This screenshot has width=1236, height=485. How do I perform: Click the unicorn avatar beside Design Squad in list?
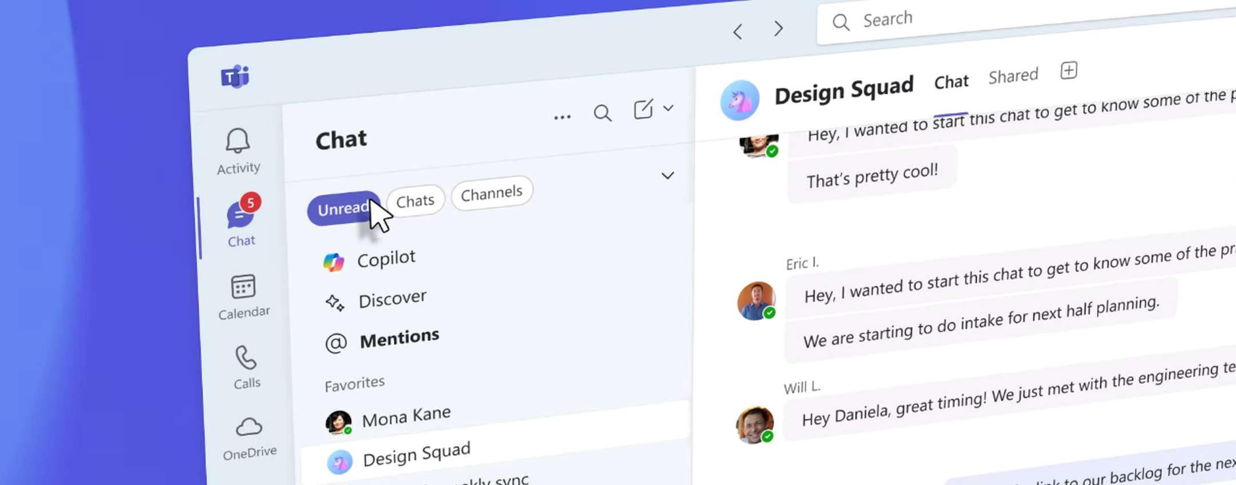pyautogui.click(x=340, y=462)
